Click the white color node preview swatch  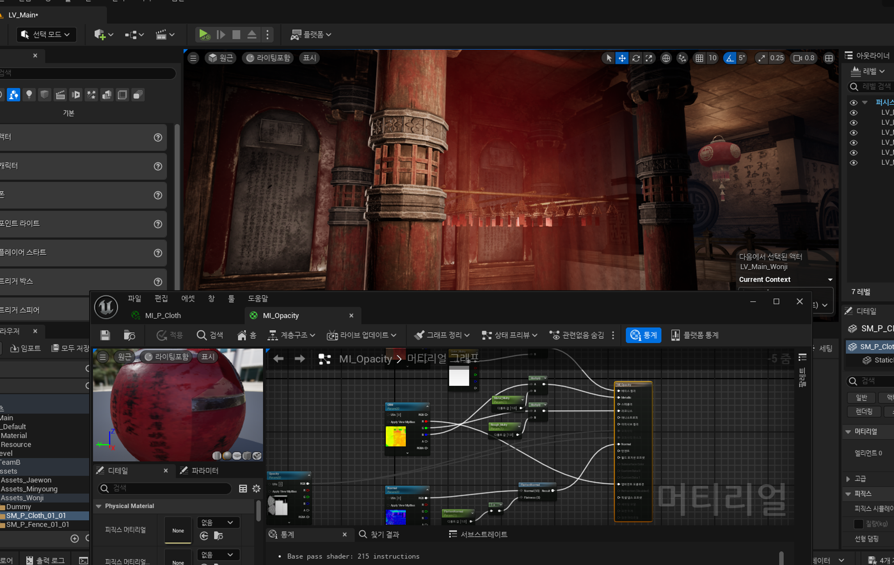[459, 376]
